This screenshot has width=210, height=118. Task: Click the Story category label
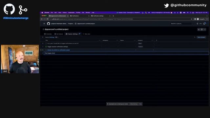(x=140, y=44)
